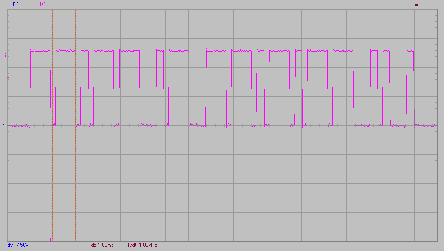Click the 'dV: 7.50V' cursor readout
Viewport: 444px width, 251px height.
(18, 245)
